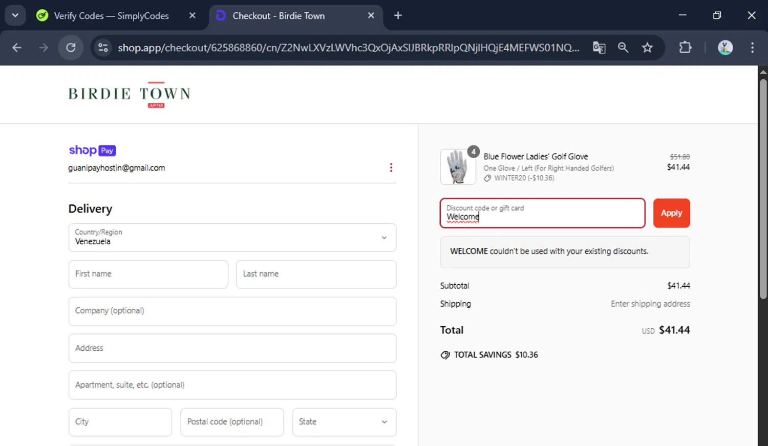Click the Postal code (optional) field
This screenshot has height=446, width=768.
[232, 422]
